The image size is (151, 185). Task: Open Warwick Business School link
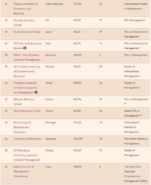pos(24,23)
